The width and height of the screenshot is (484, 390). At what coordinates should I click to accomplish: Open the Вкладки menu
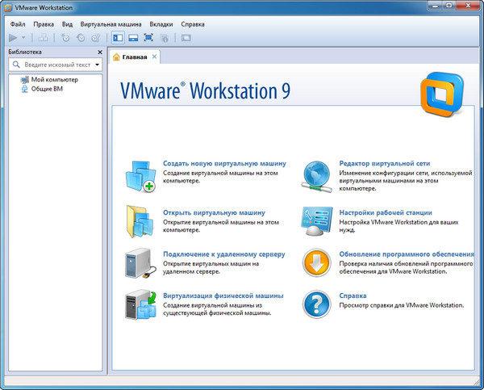pos(161,24)
